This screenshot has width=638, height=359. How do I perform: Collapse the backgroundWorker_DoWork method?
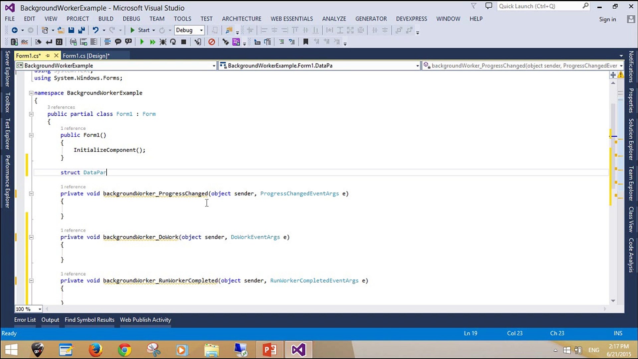tap(31, 237)
